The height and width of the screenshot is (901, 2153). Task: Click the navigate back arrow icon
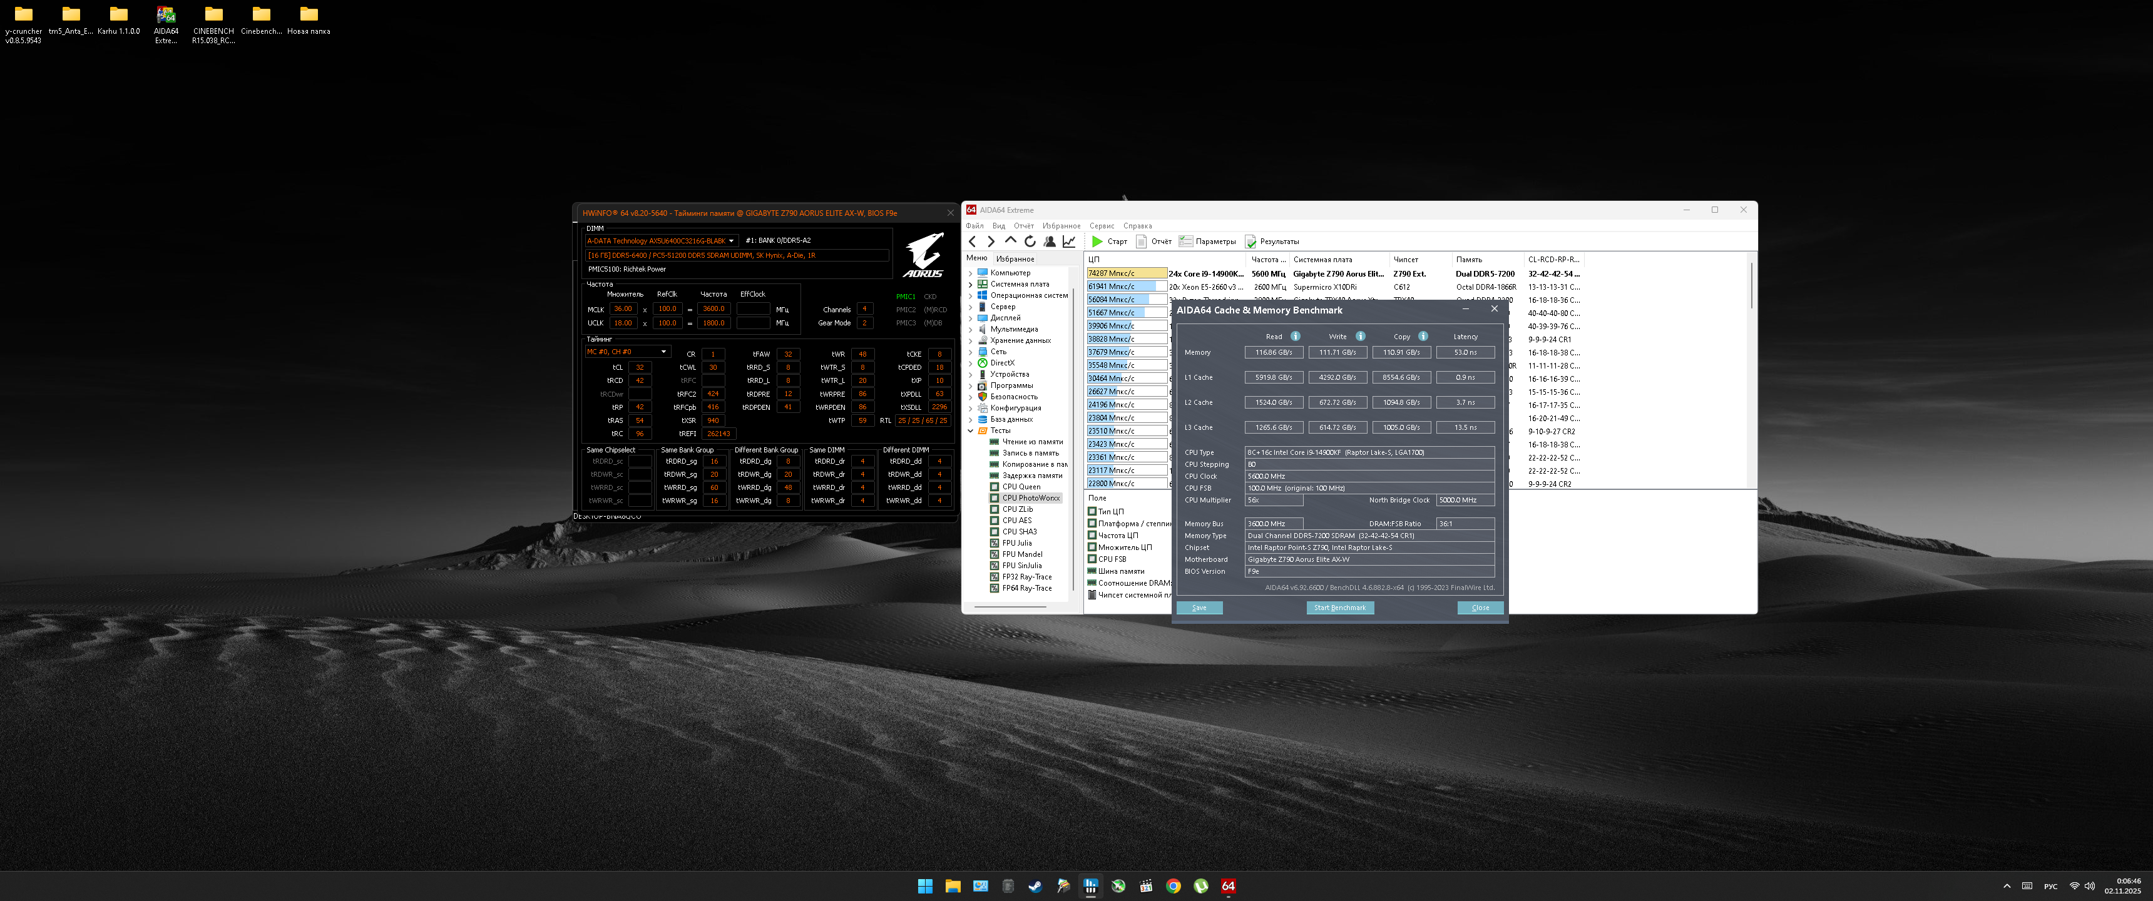point(972,242)
